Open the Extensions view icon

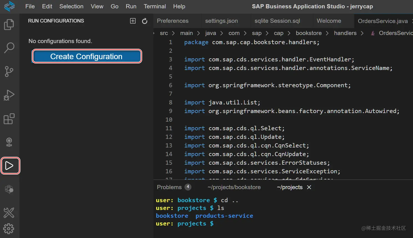click(9, 119)
